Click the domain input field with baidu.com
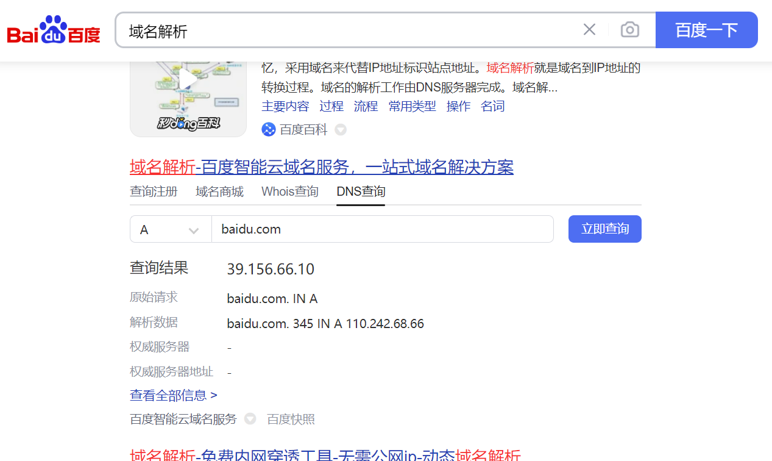772x461 pixels. click(383, 229)
